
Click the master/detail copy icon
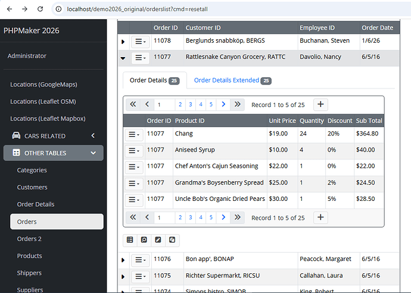click(172, 240)
